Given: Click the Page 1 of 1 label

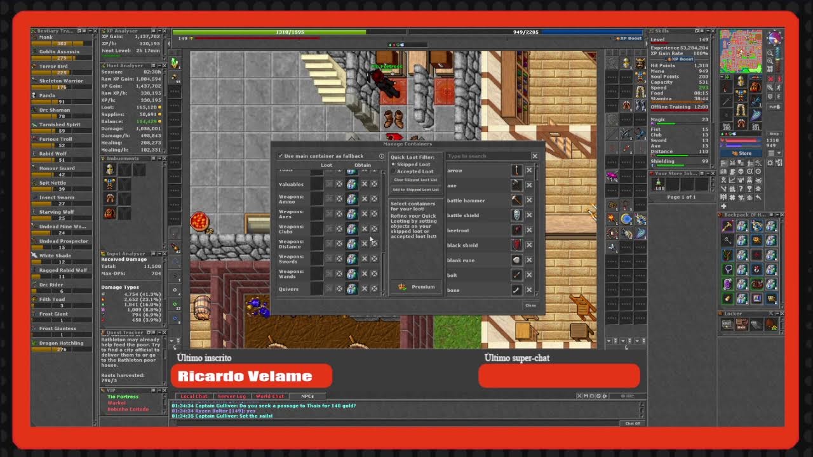Looking at the screenshot, I should coord(681,197).
